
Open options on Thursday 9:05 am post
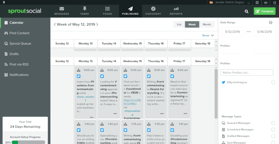(x=162, y=114)
